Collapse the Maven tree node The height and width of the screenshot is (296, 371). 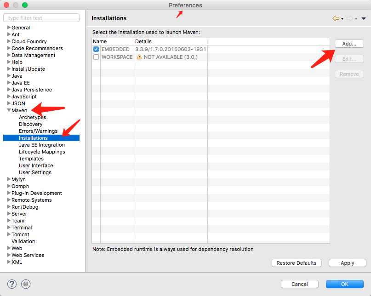pos(9,110)
